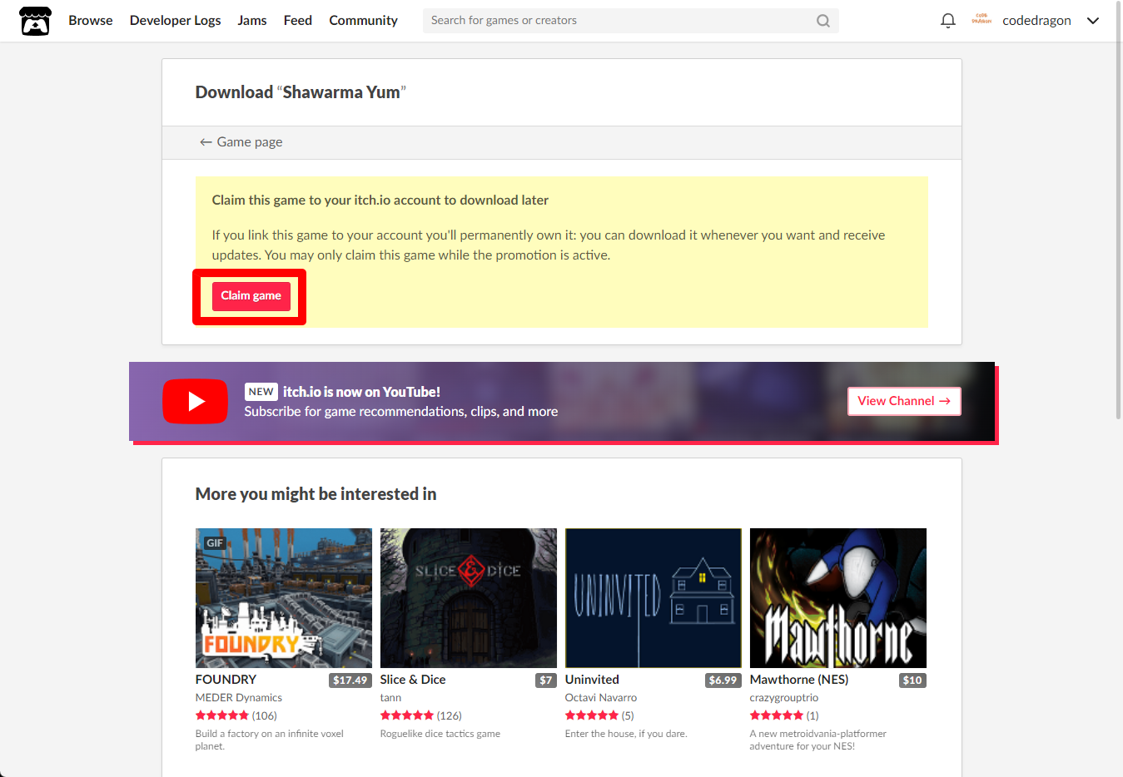
Task: Click the FOUNDRY star rating
Action: [x=222, y=715]
